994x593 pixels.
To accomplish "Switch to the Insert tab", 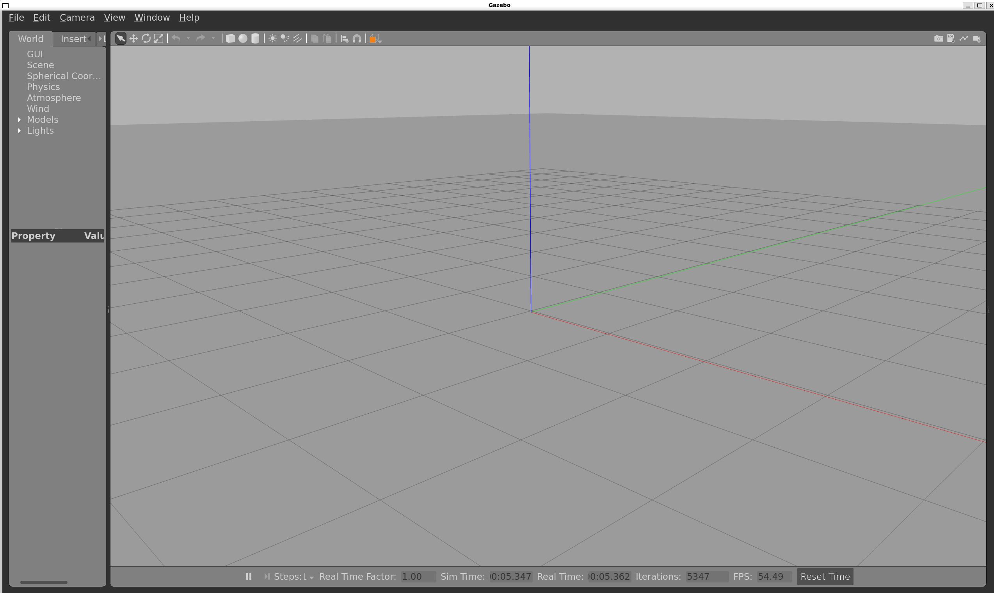I will pyautogui.click(x=74, y=39).
